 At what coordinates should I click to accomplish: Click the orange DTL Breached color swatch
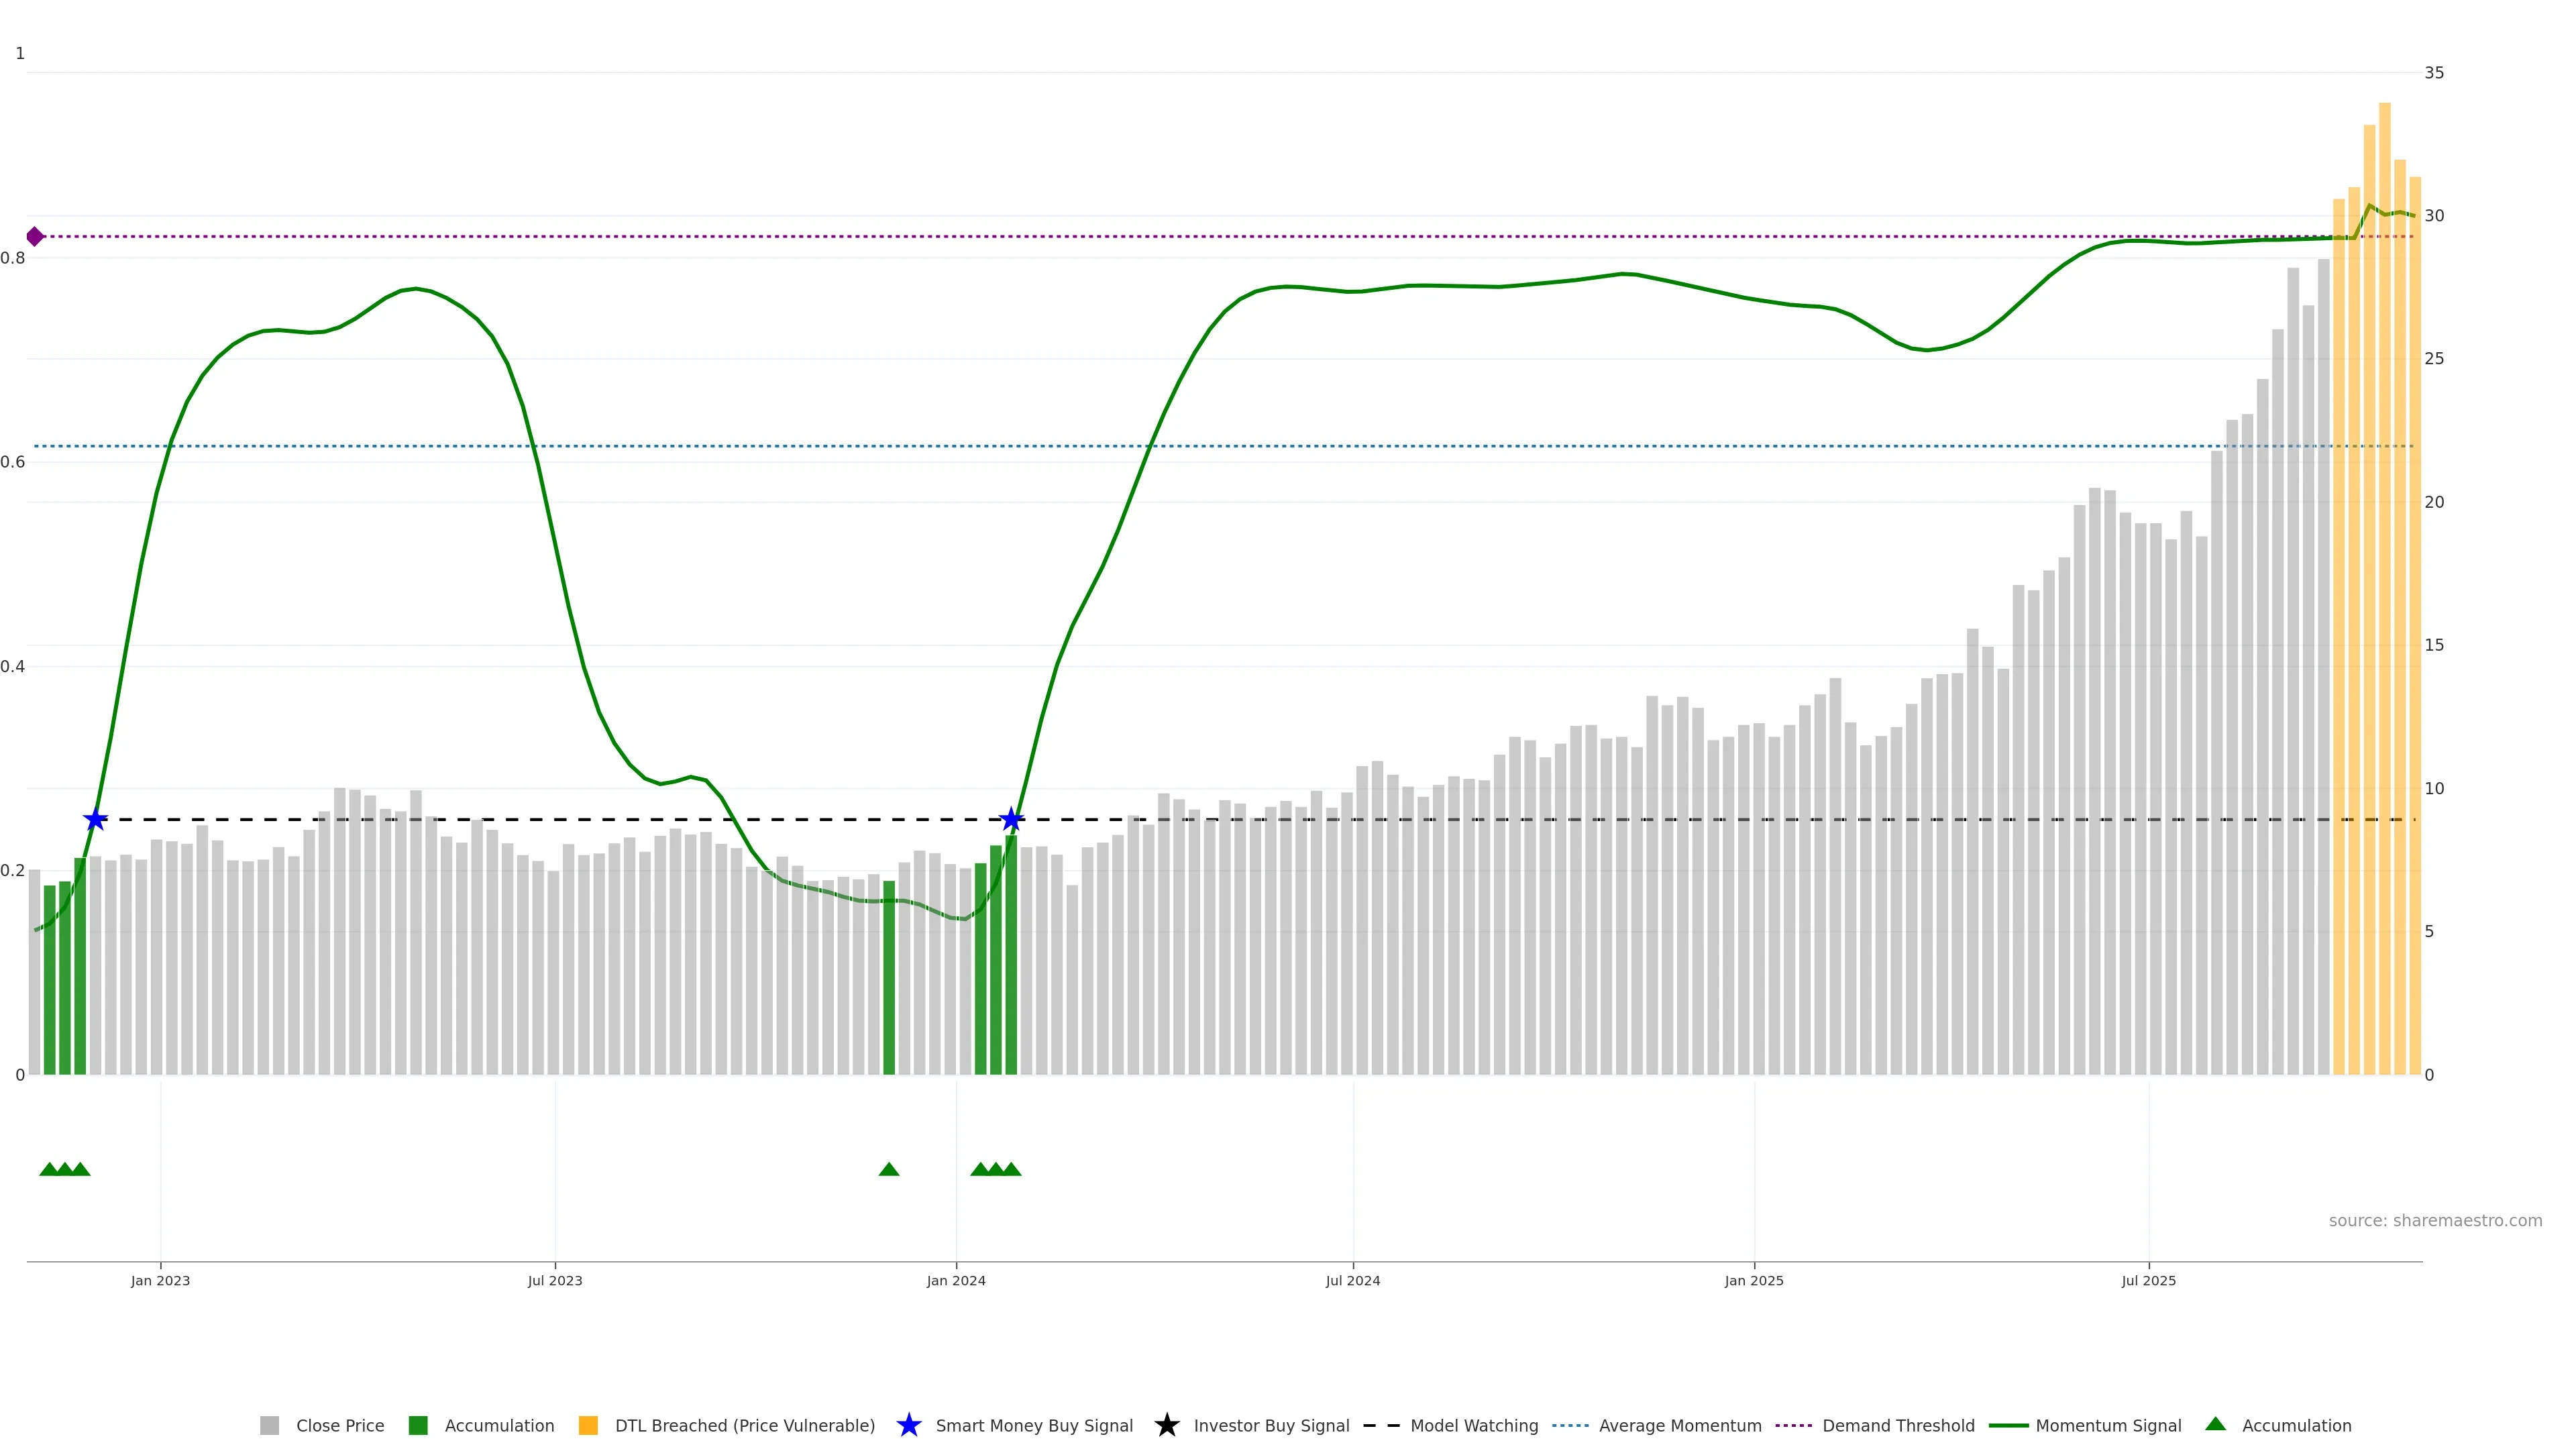(588, 1425)
